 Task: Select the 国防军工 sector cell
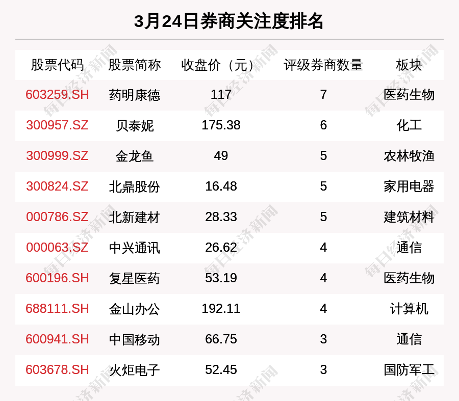pyautogui.click(x=409, y=370)
